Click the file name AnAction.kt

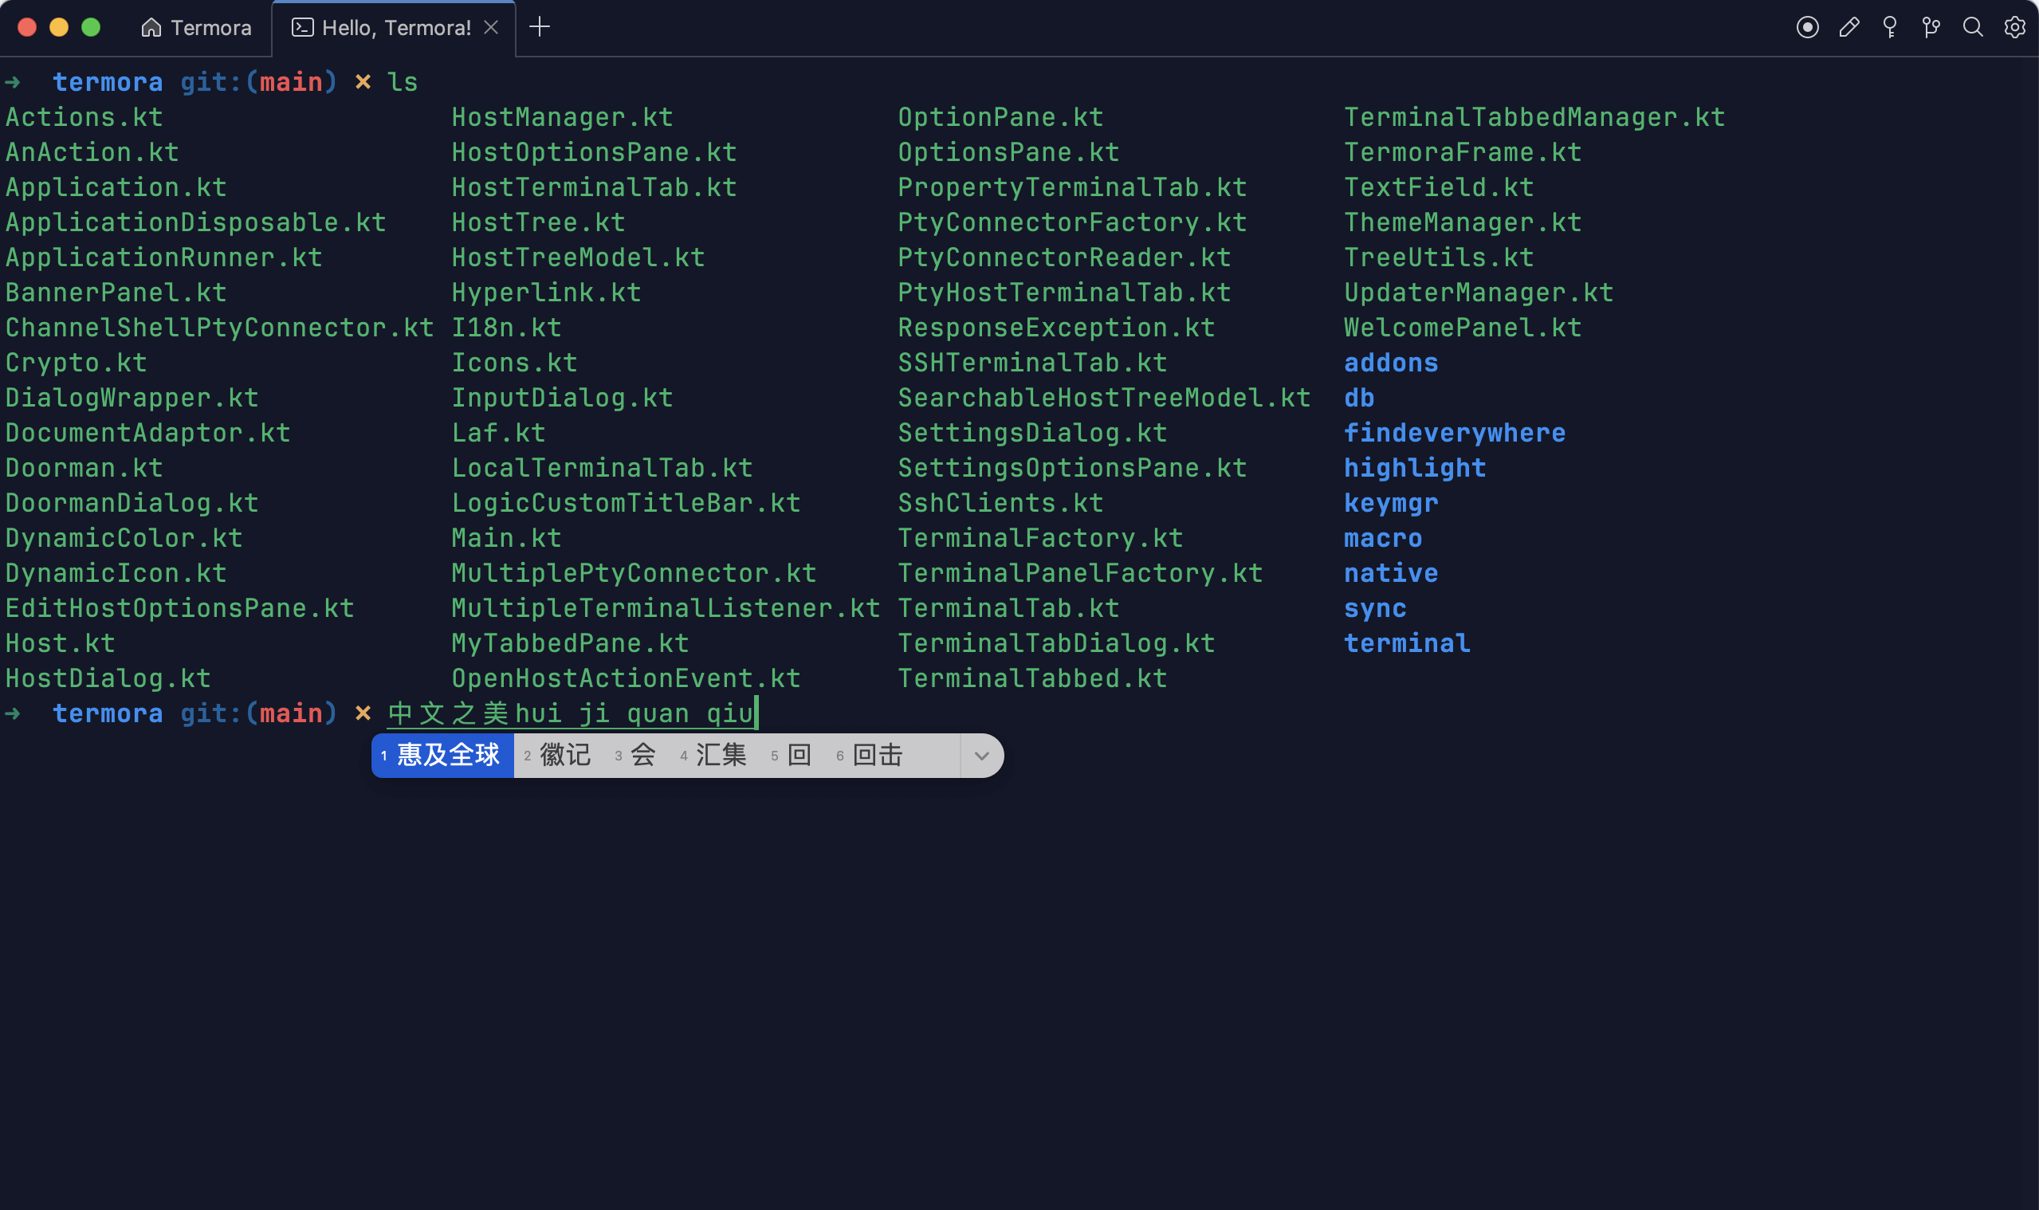[92, 152]
